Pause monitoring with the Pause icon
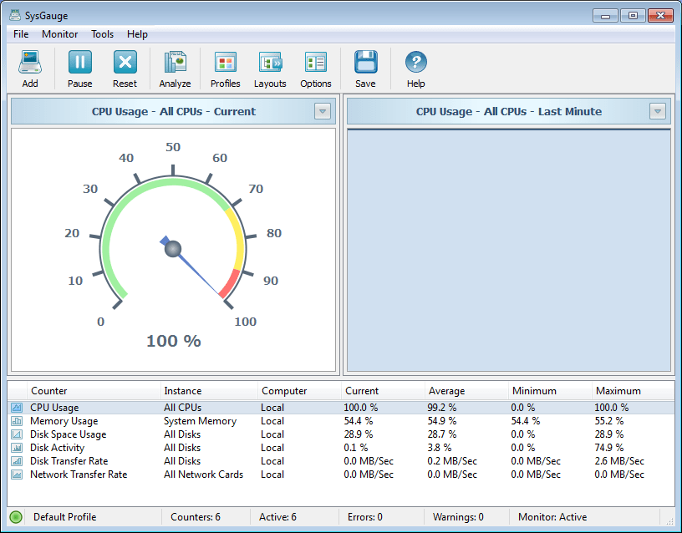This screenshot has width=682, height=533. click(x=80, y=62)
